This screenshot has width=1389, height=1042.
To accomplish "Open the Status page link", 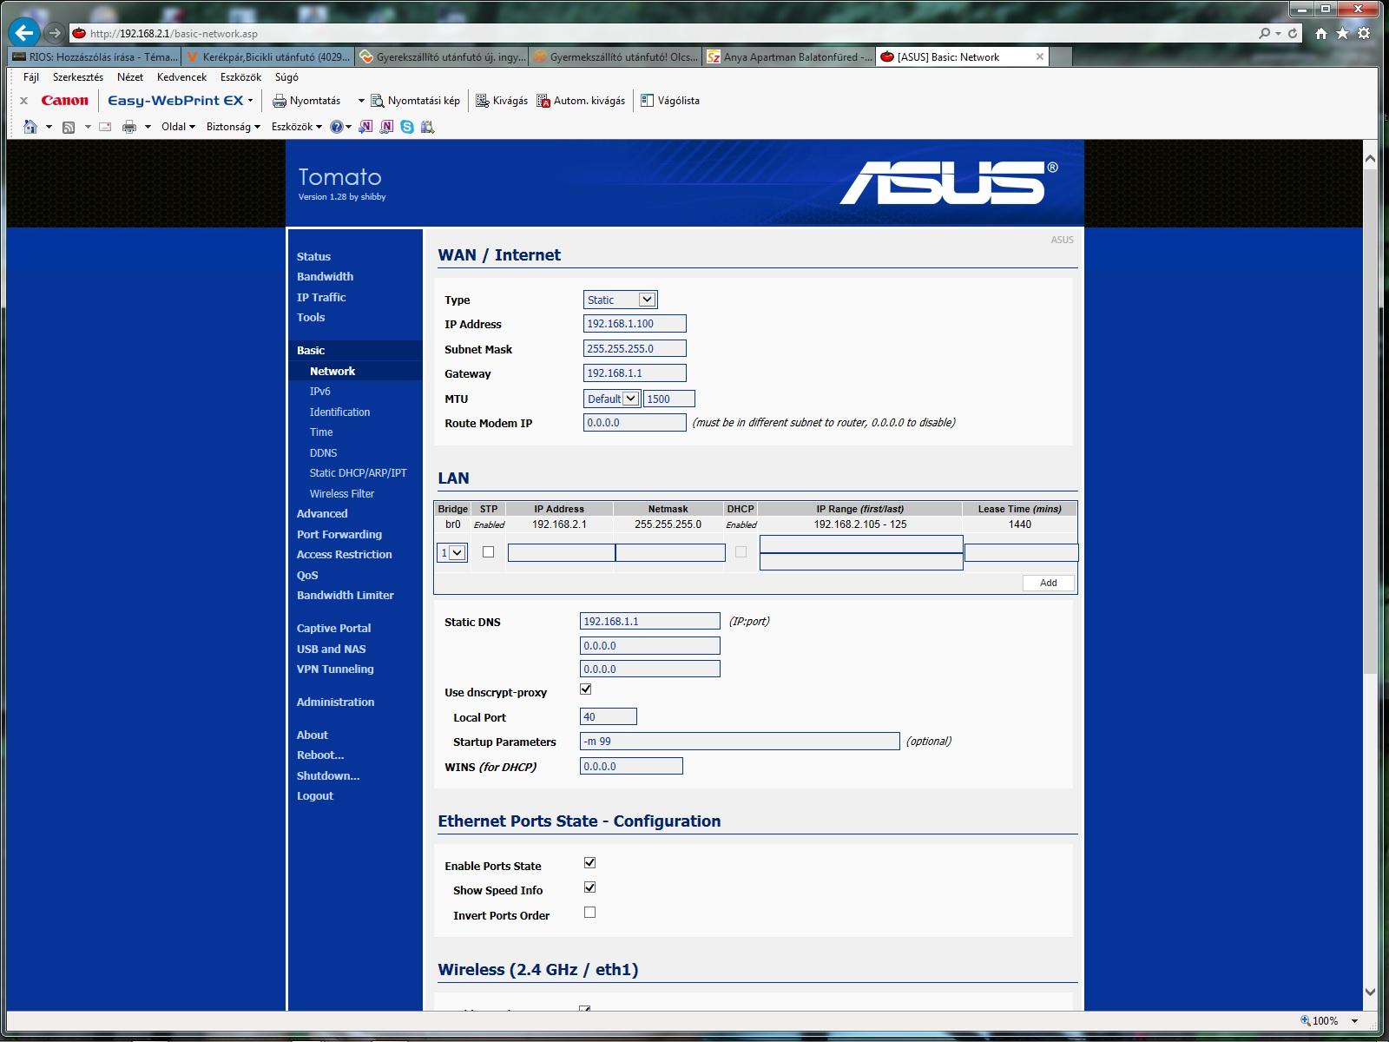I will 313,256.
